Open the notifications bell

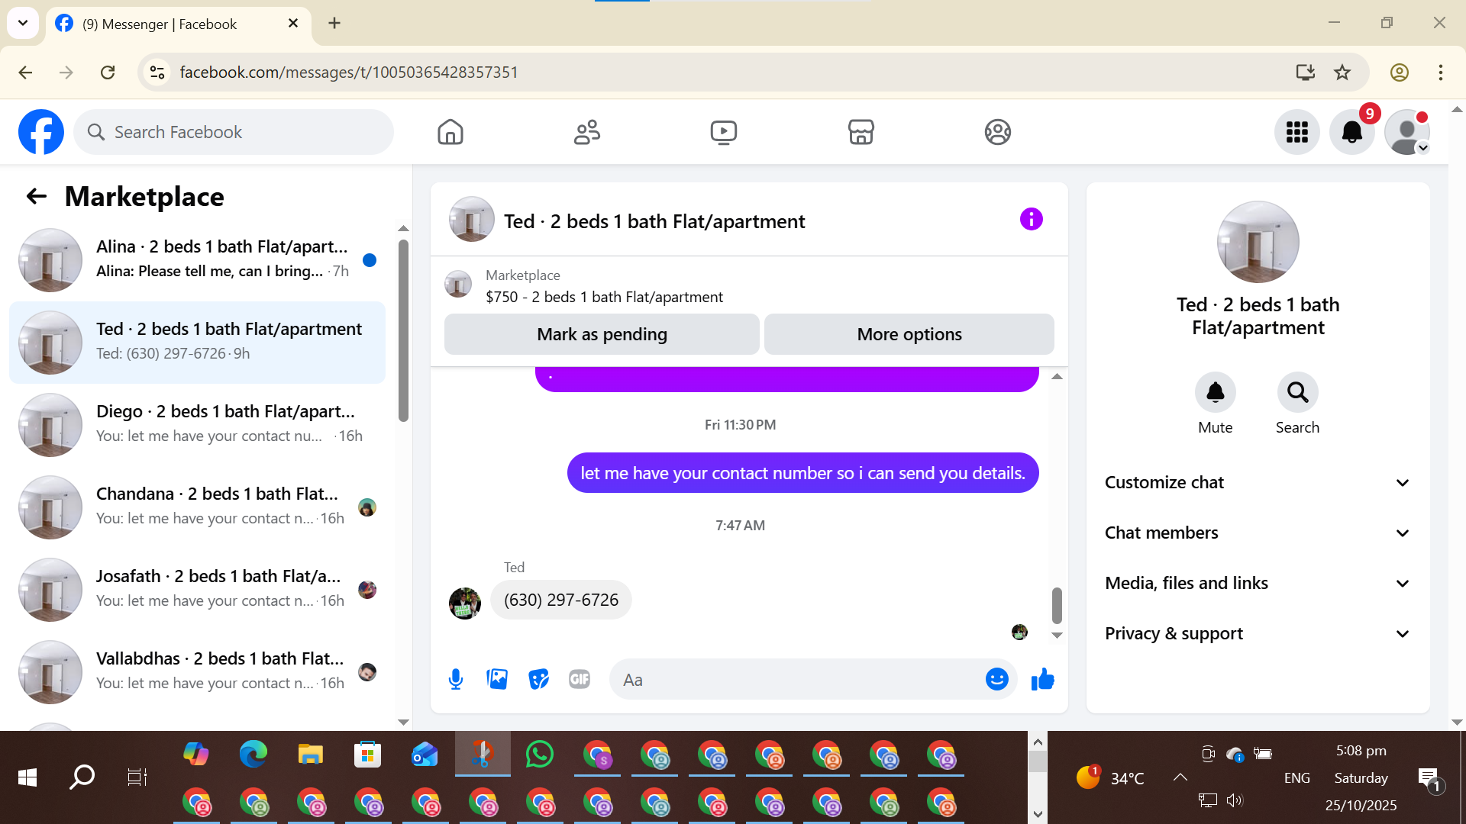tap(1351, 132)
